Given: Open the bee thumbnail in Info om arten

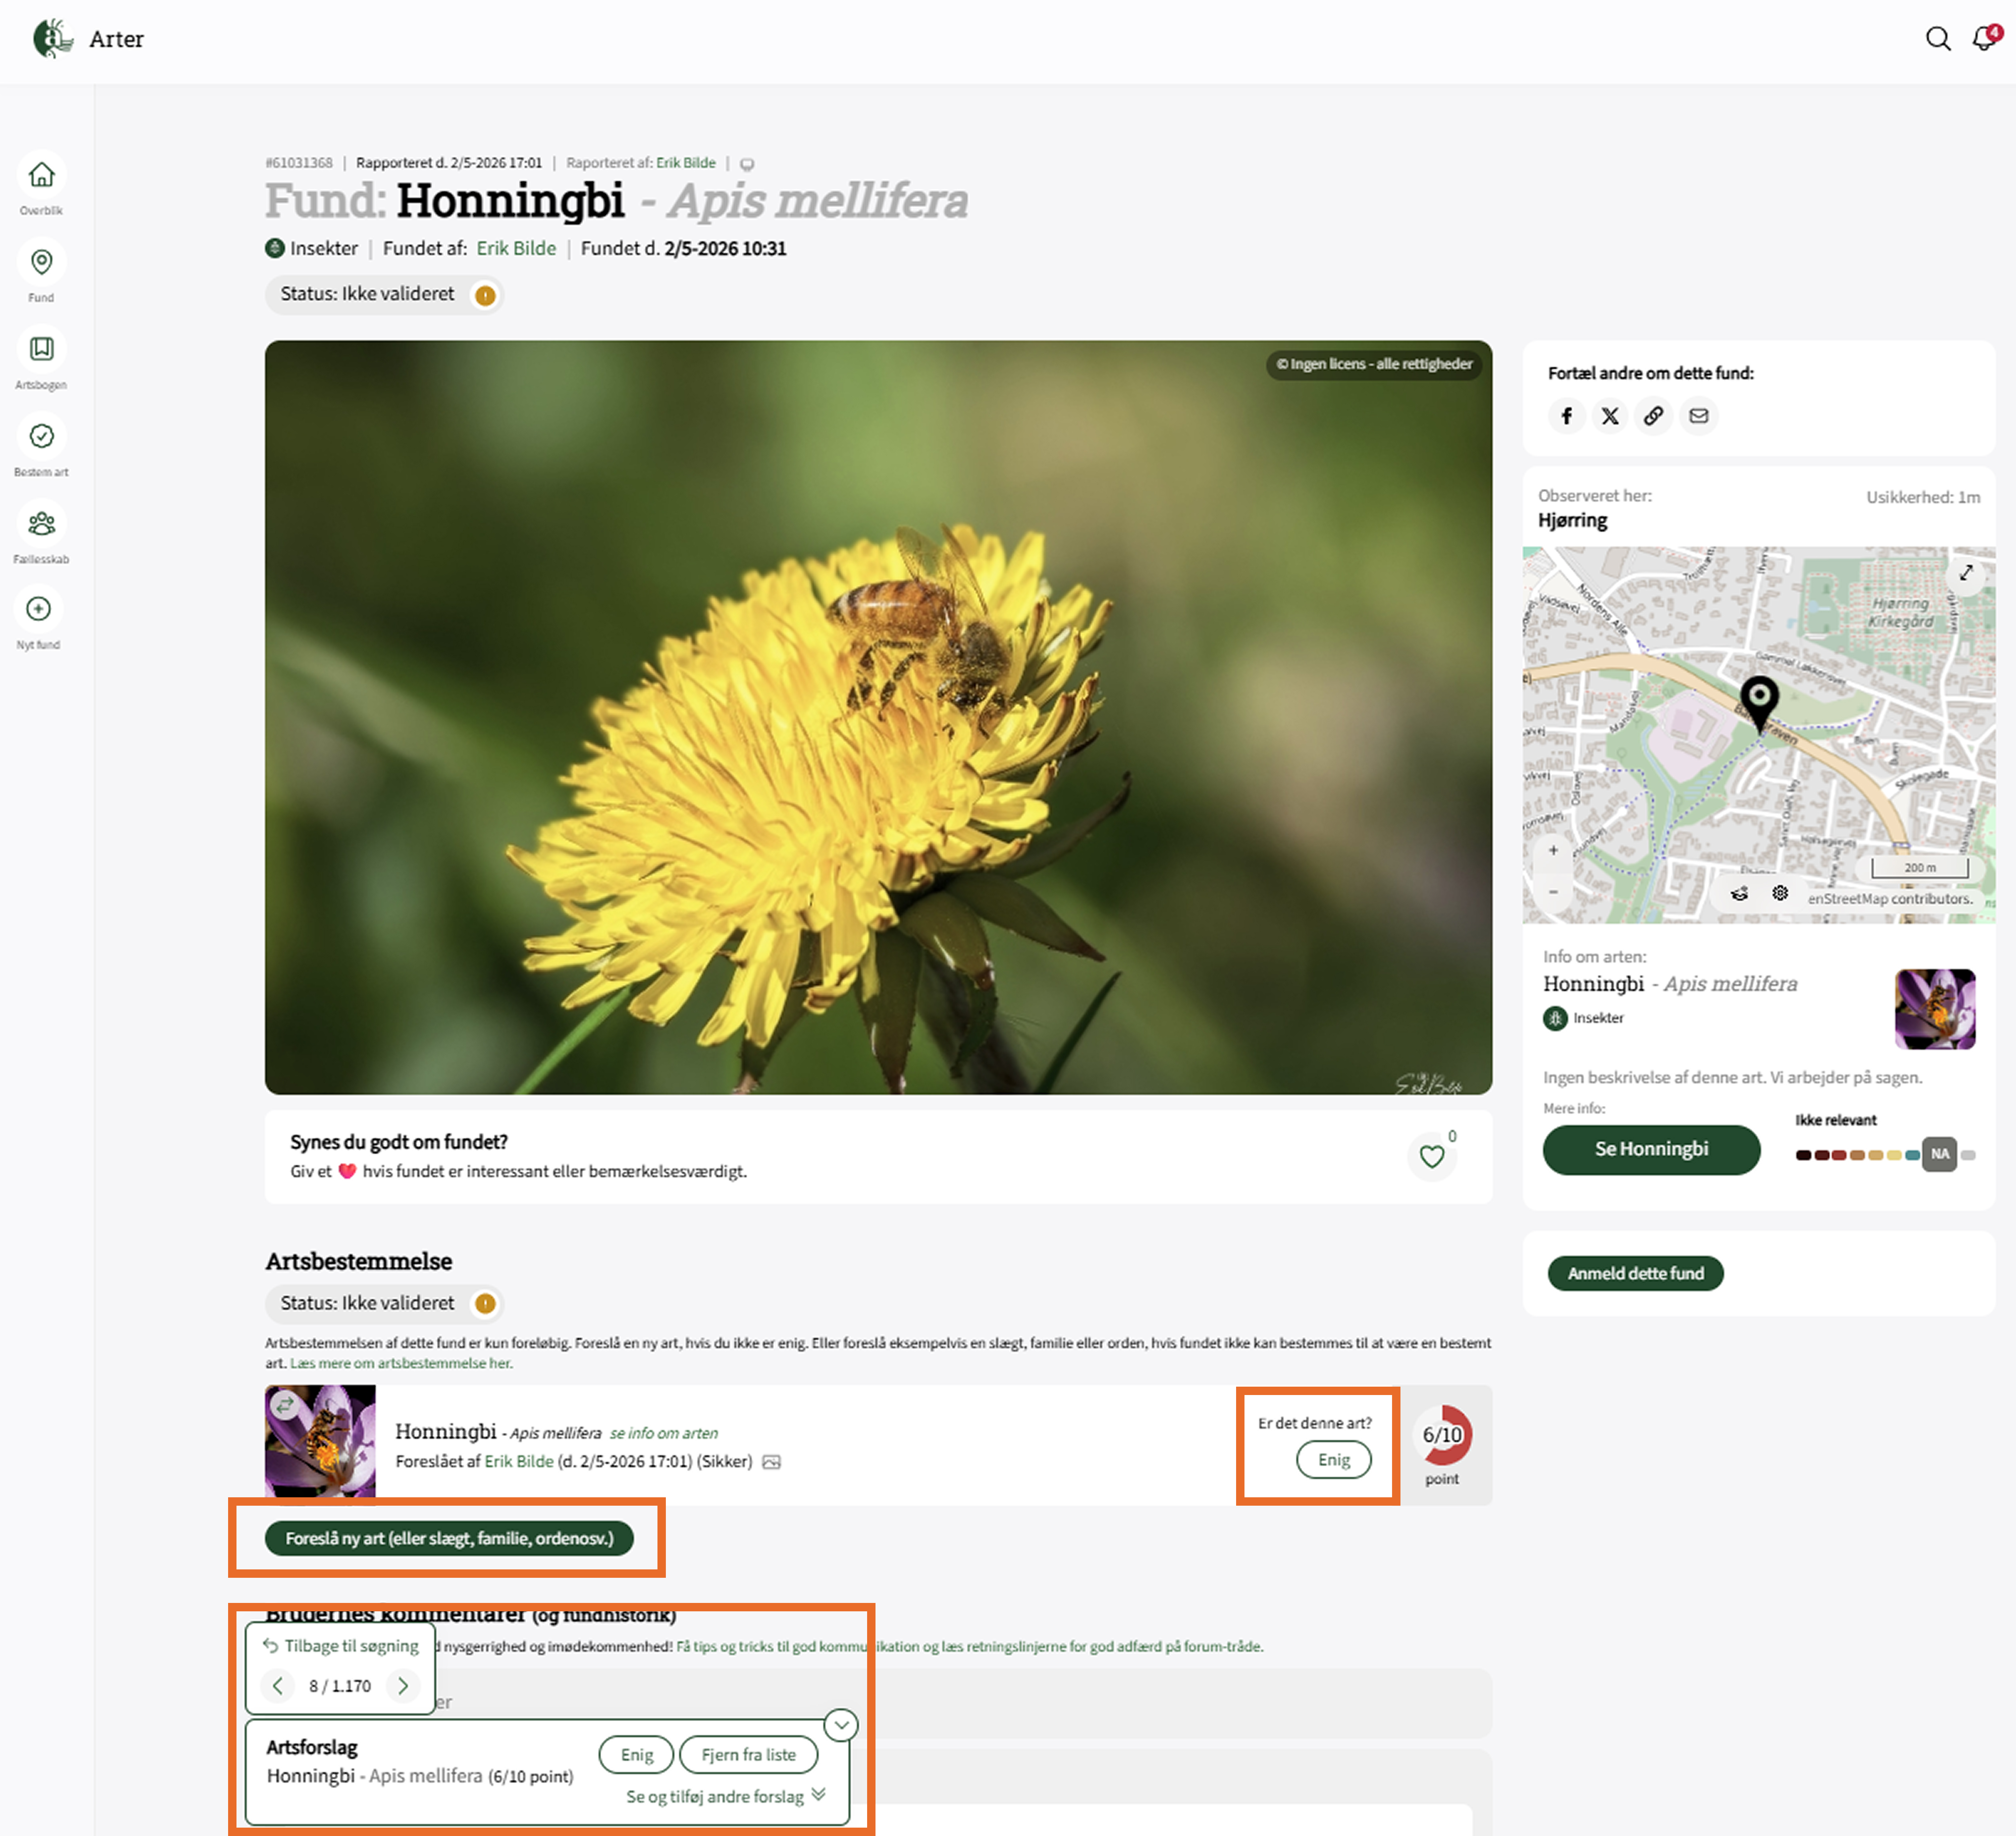Looking at the screenshot, I should pyautogui.click(x=1935, y=1009).
